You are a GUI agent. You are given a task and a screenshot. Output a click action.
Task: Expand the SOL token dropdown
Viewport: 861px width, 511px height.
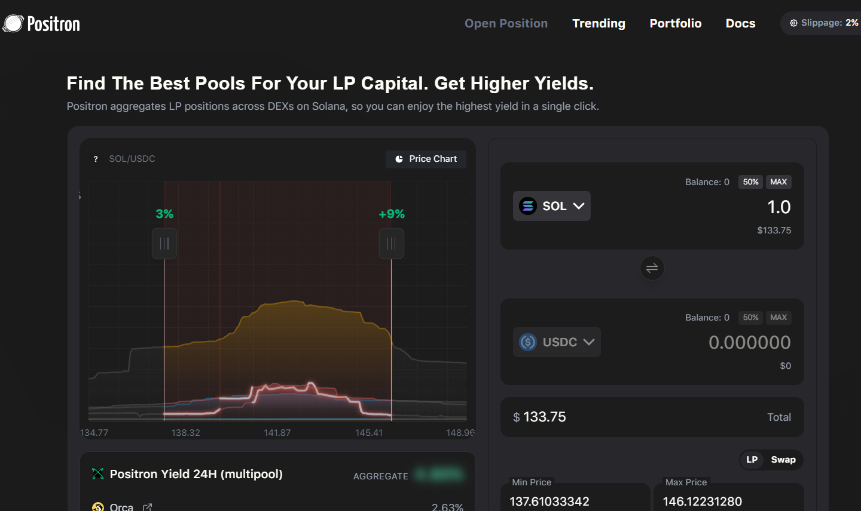pyautogui.click(x=578, y=206)
